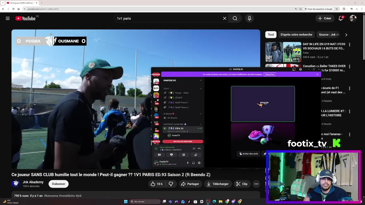
Task: Download the video with Télécharger
Action: [x=218, y=184]
